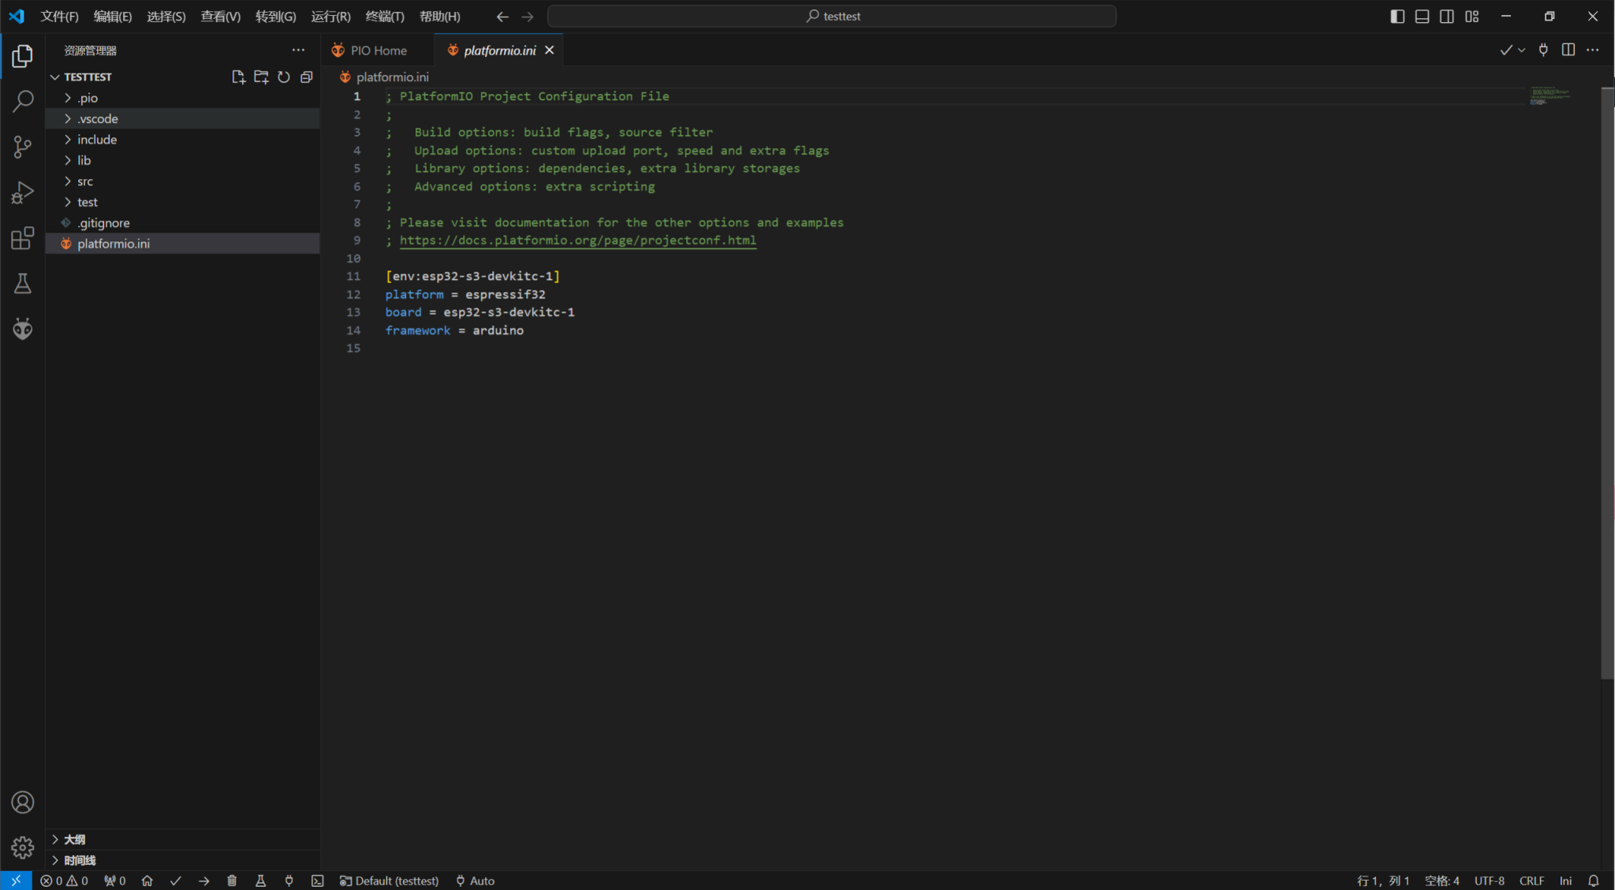Toggle the bottom panel layout button
The image size is (1615, 890).
[x=1422, y=17]
